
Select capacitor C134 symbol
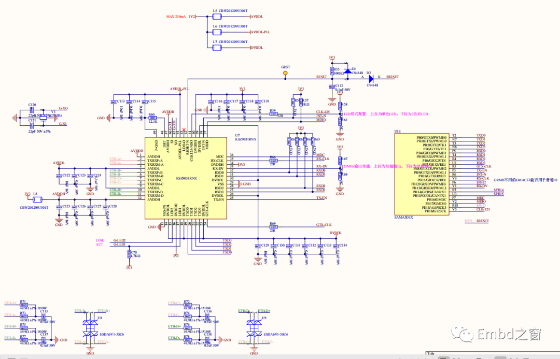[x=335, y=246]
